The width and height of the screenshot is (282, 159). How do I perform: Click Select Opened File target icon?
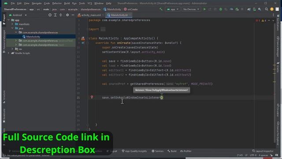(x=50, y=15)
